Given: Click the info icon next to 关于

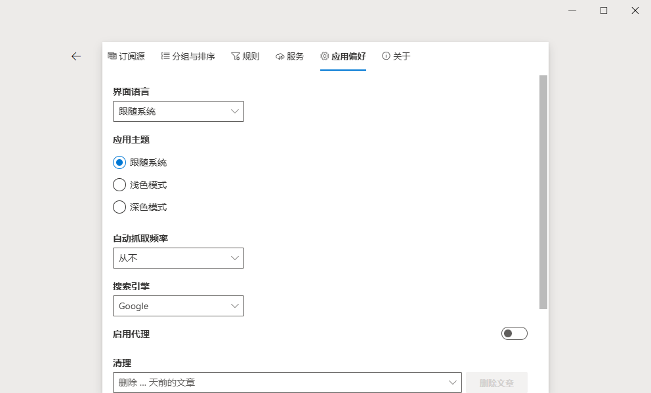Looking at the screenshot, I should (385, 56).
